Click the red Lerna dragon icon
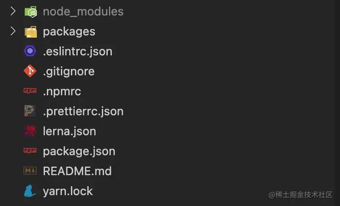Viewport: 340px width, 206px height. [30, 131]
